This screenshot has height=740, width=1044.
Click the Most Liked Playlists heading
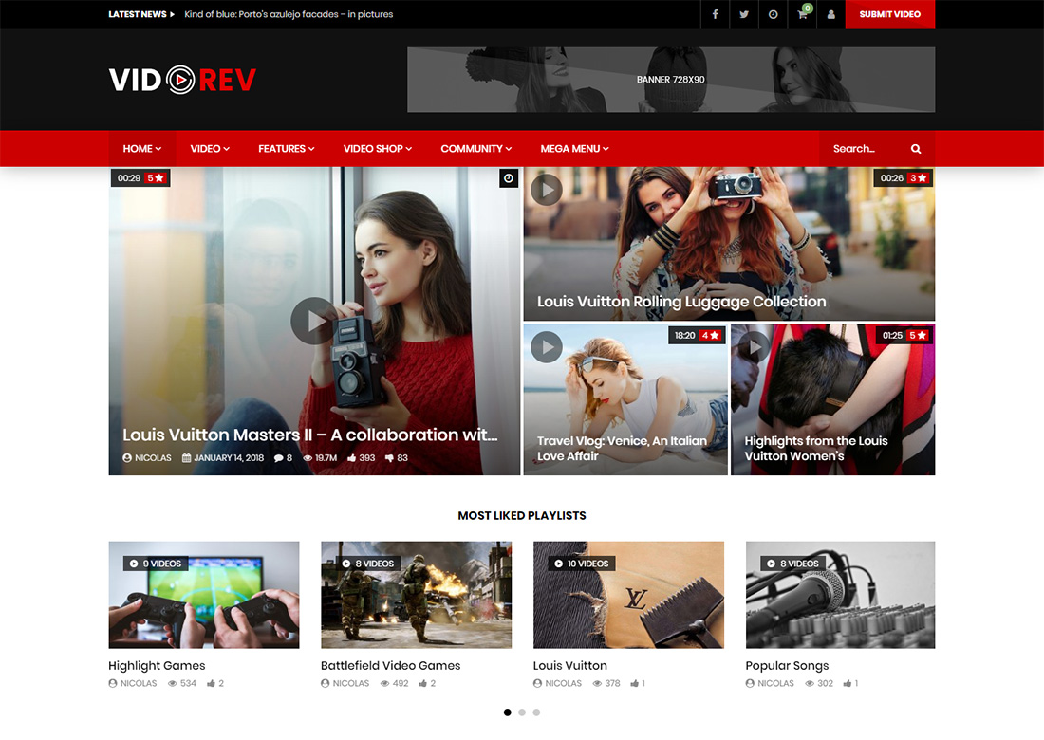pyautogui.click(x=522, y=516)
